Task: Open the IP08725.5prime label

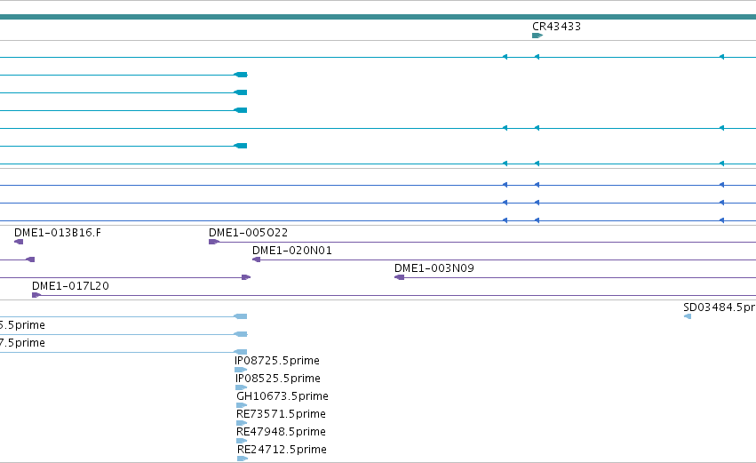Action: [277, 361]
